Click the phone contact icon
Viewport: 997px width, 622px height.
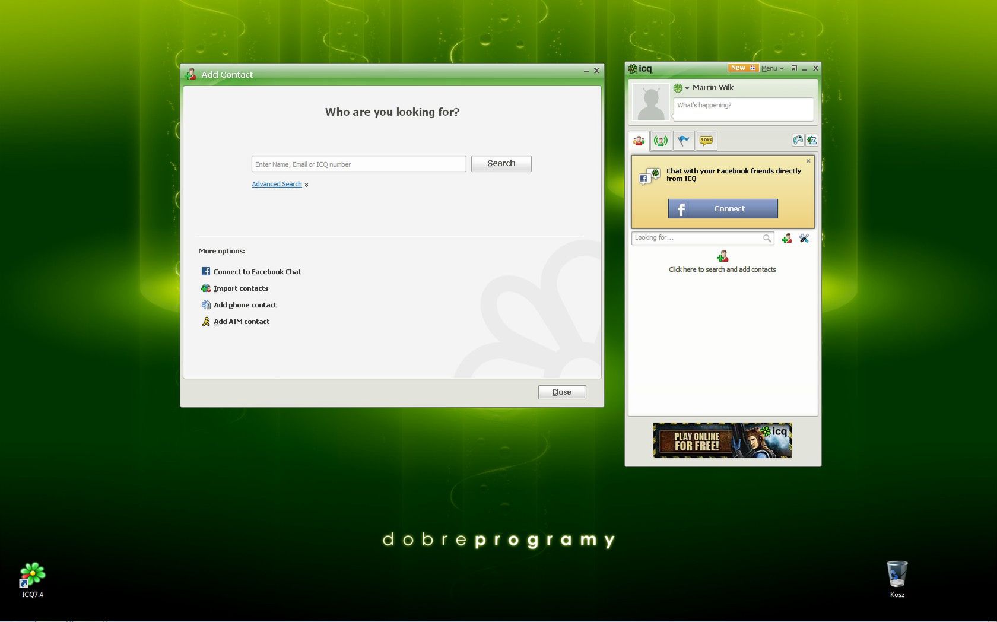(x=206, y=304)
